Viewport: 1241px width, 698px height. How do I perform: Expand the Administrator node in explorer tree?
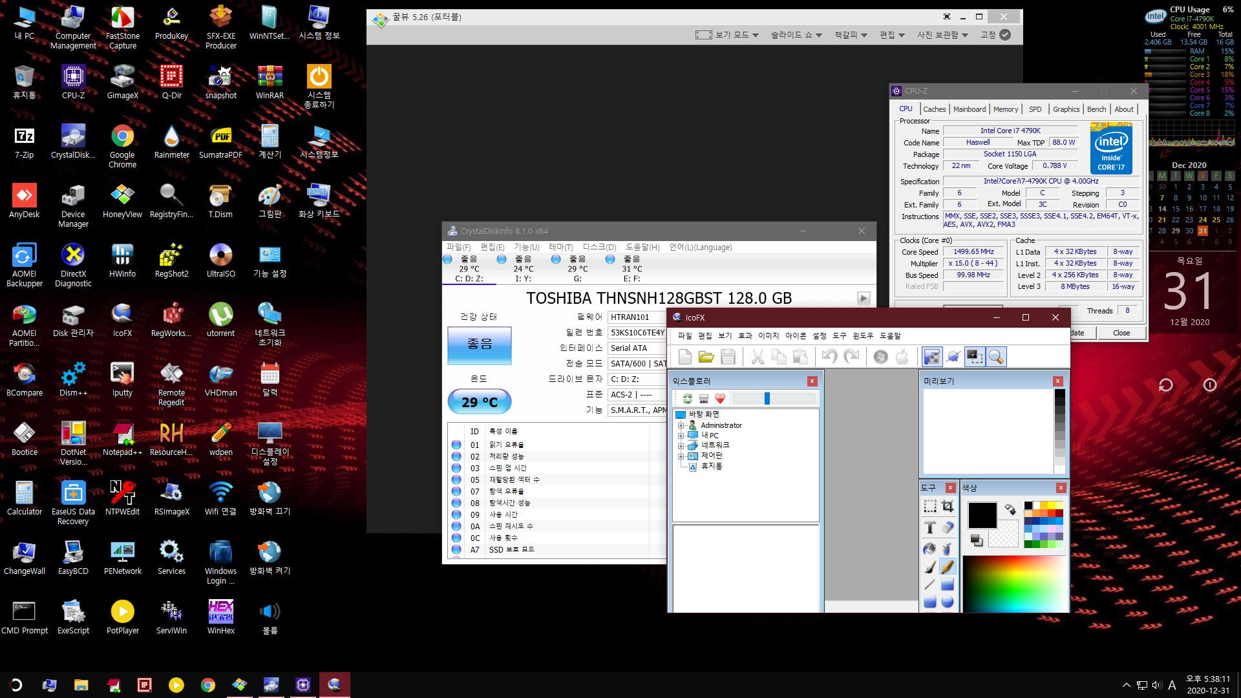[681, 425]
